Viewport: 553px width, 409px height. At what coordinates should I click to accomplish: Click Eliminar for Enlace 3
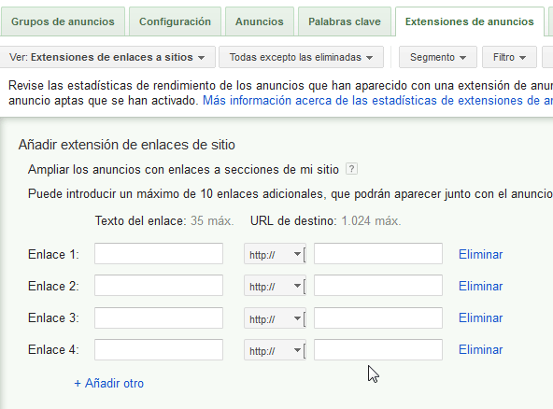click(x=480, y=317)
